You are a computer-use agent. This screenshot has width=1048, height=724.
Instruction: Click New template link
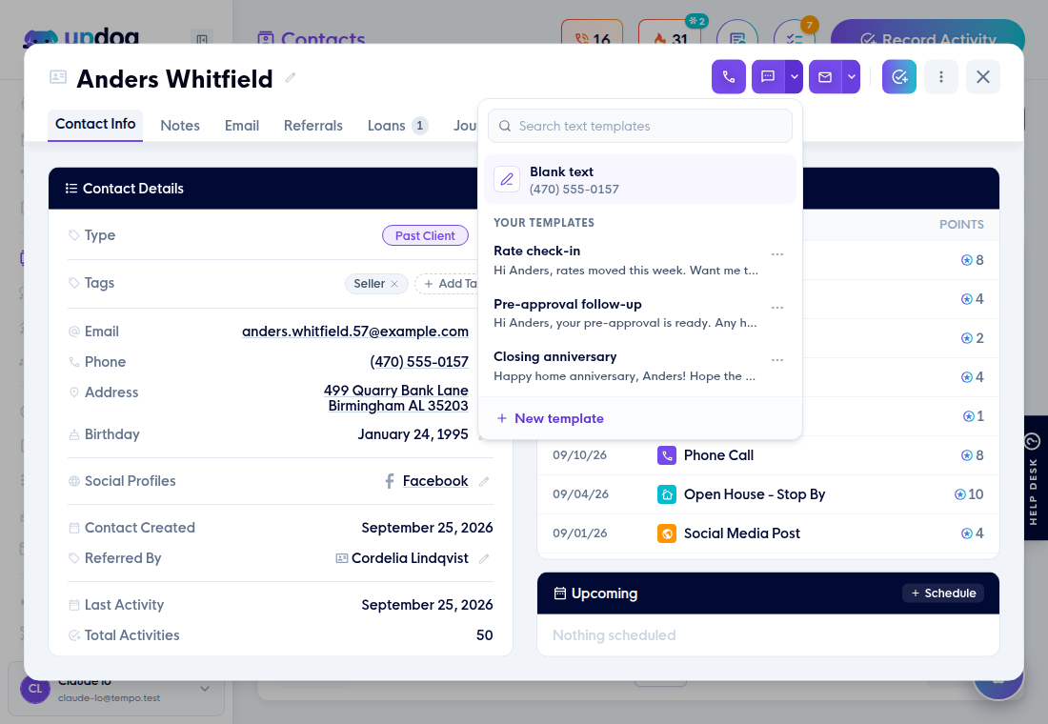550,418
